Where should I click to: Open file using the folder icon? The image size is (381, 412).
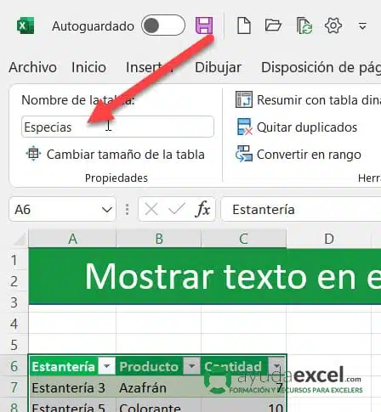[x=273, y=25]
